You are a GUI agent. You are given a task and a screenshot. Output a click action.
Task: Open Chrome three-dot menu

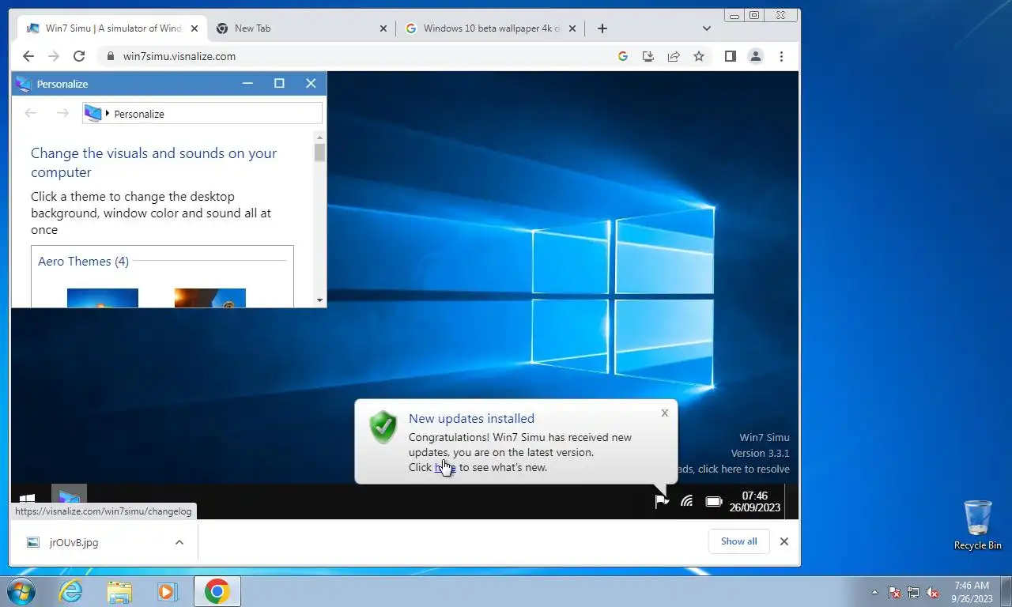[x=781, y=56]
